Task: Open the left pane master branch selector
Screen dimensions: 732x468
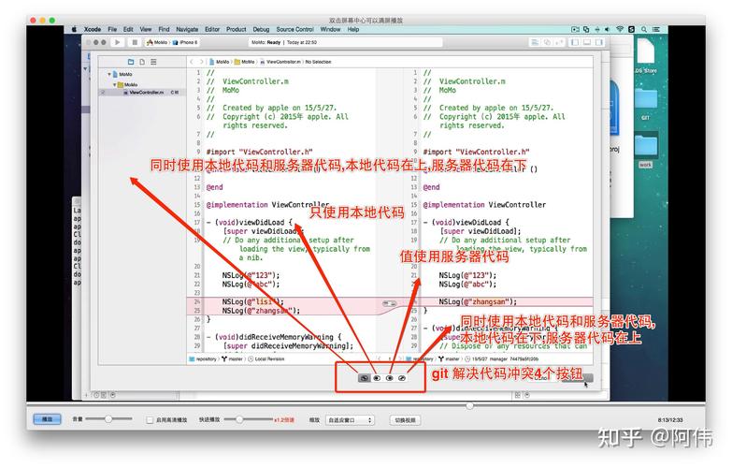Action: [x=233, y=359]
